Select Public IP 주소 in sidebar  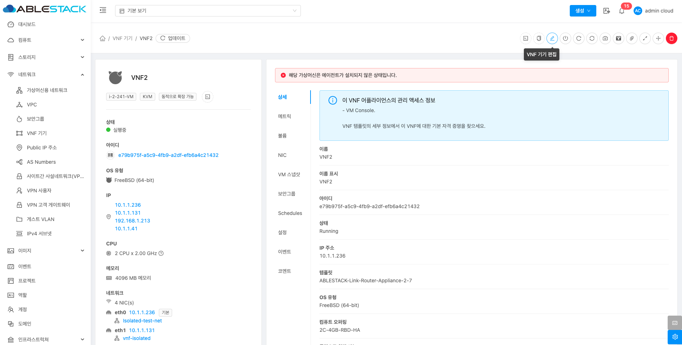(42, 148)
